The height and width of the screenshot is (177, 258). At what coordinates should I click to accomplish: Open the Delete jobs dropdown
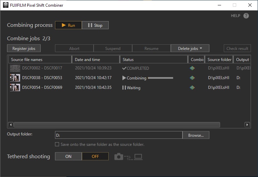tap(190, 48)
